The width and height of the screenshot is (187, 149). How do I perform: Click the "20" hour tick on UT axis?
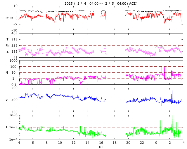(x=128, y=143)
